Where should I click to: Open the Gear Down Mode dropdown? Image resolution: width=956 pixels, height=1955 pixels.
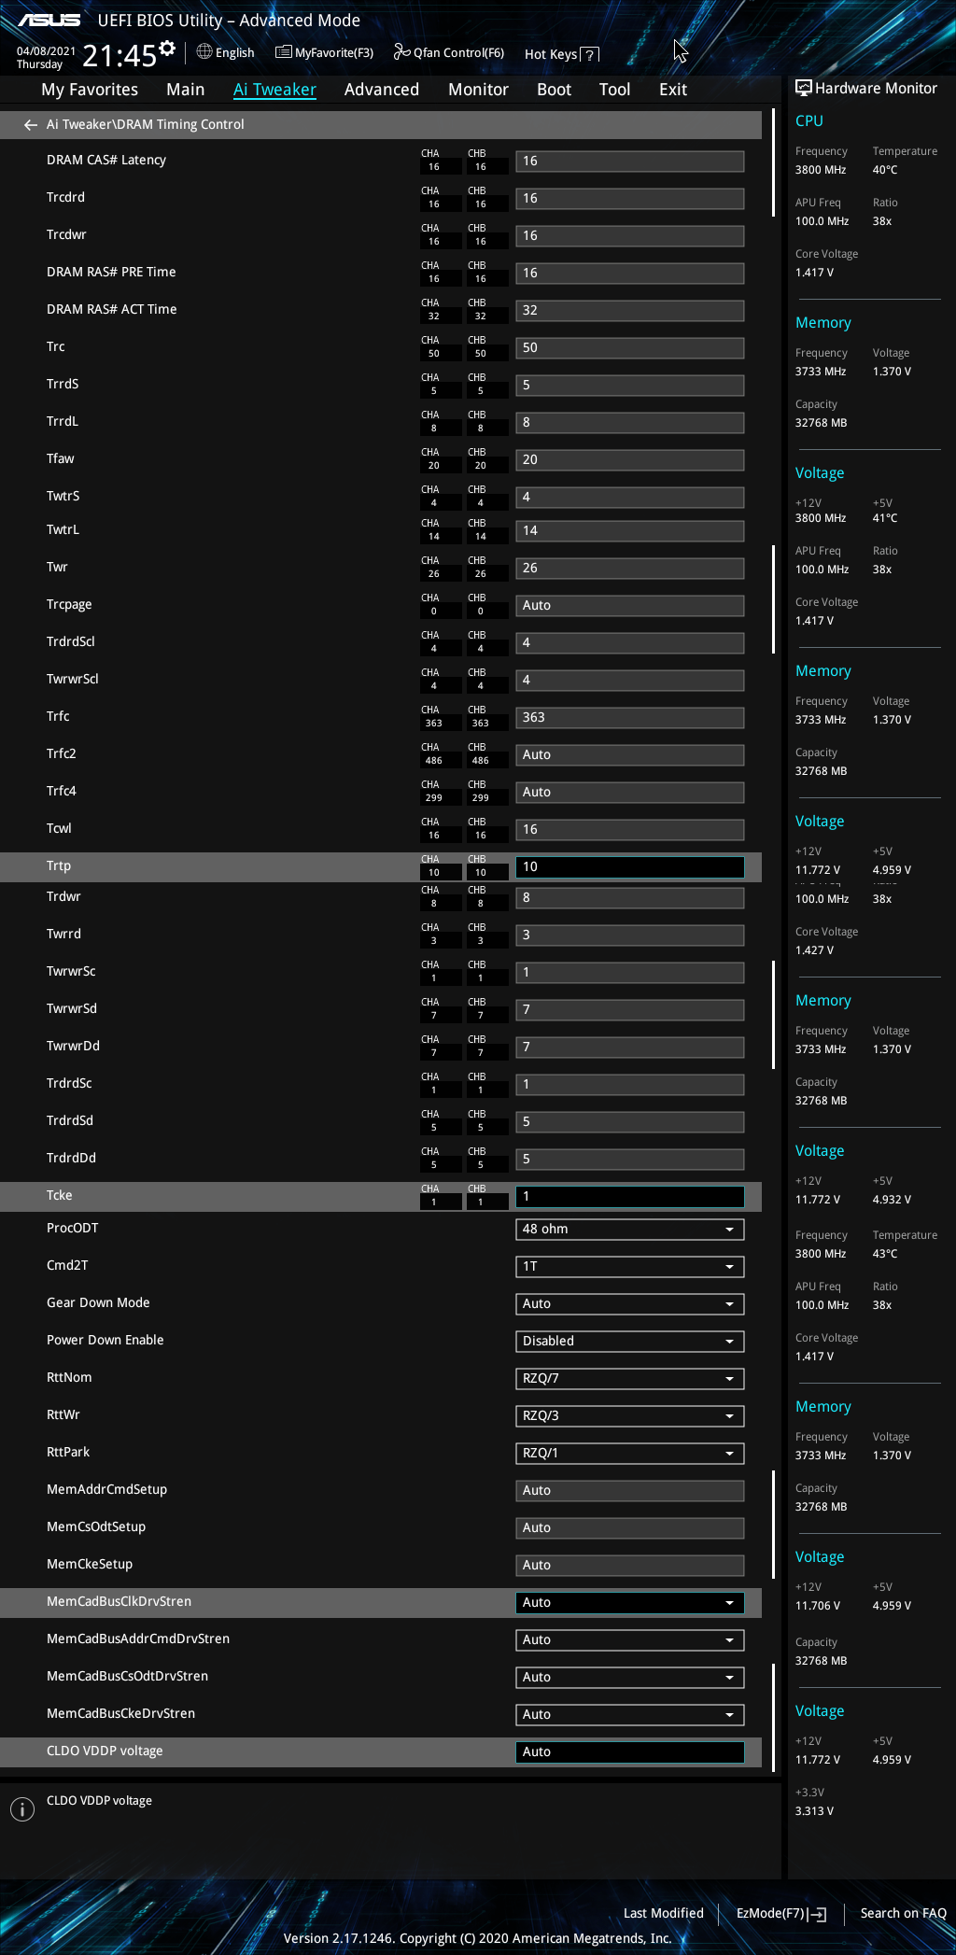pyautogui.click(x=629, y=1304)
